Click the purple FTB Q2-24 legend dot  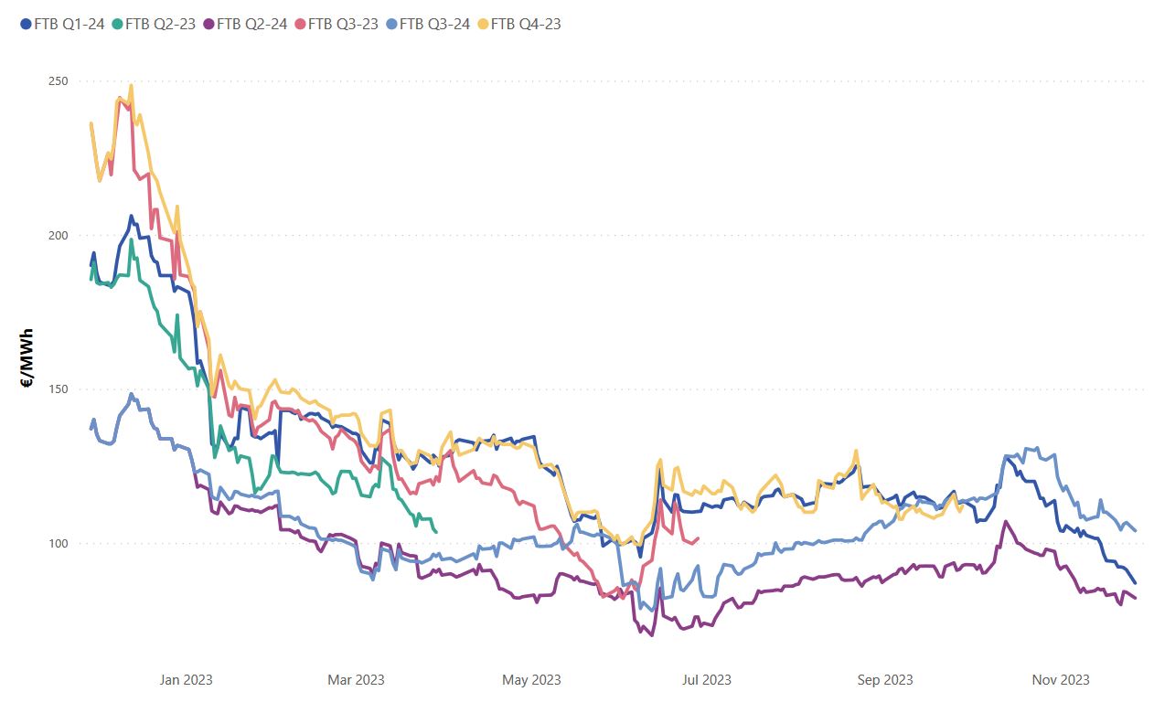(x=208, y=25)
